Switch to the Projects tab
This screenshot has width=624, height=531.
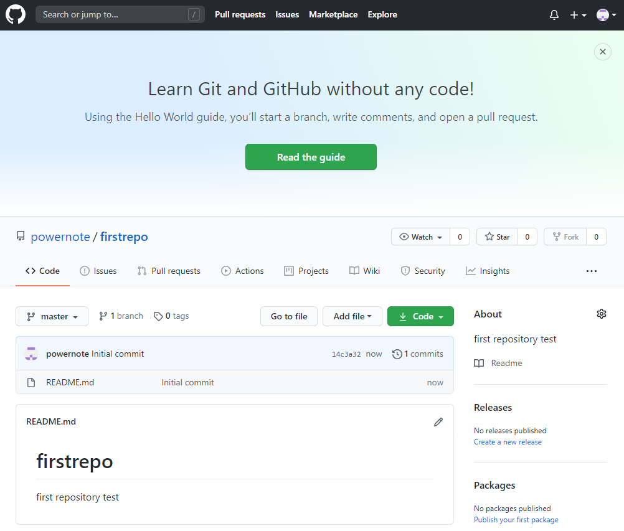(x=306, y=271)
